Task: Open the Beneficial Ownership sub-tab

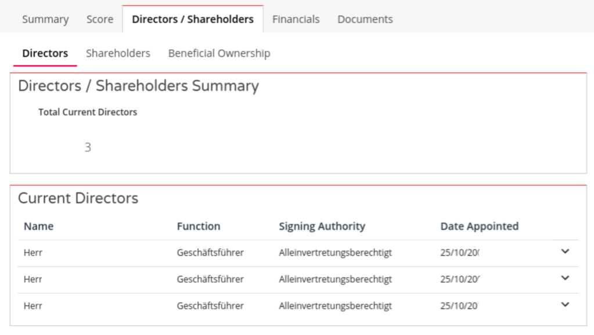Action: [219, 53]
